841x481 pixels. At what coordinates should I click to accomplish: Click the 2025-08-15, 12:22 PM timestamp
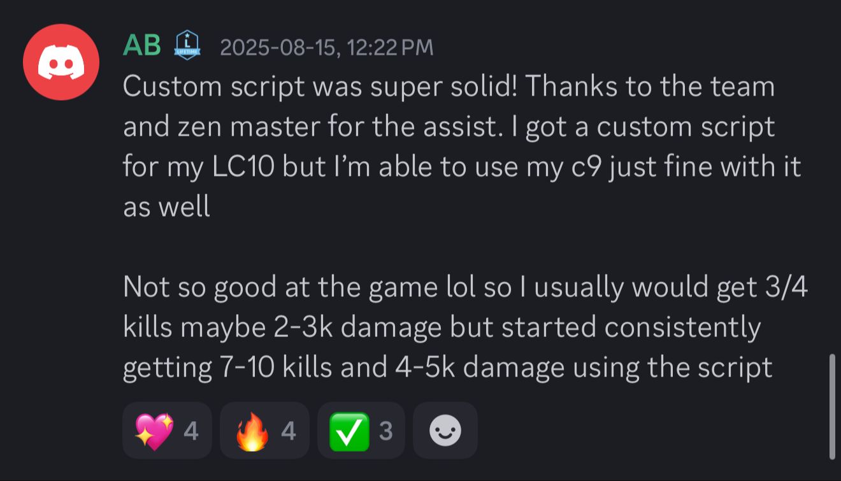[326, 47]
